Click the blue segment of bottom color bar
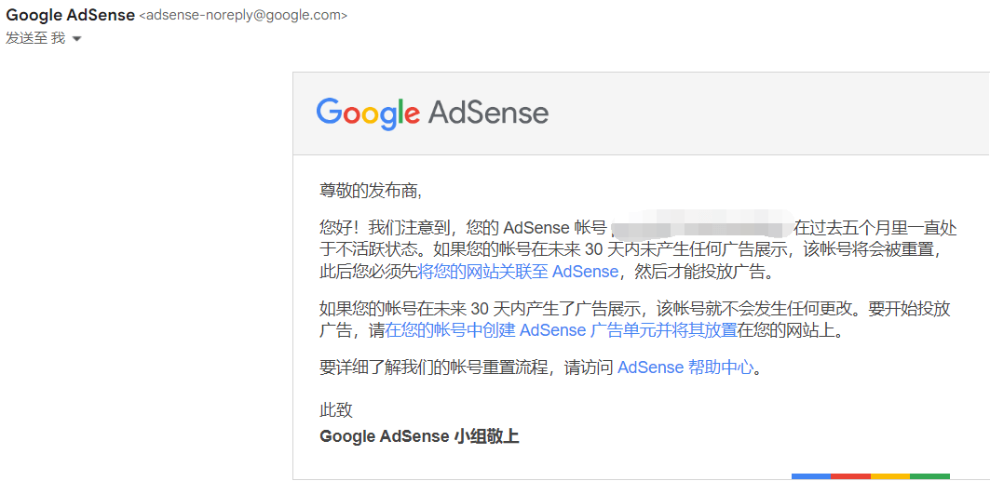The image size is (990, 481). [x=810, y=476]
